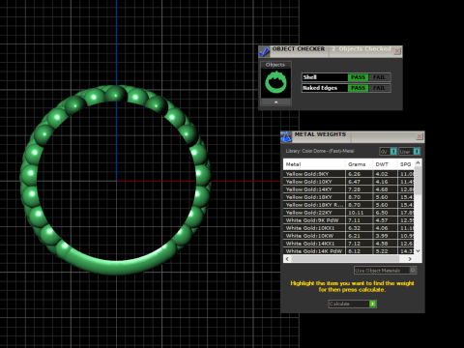Click the right arrow of the horizontal scrollbar
This screenshot has height=348, width=464.
click(x=410, y=259)
